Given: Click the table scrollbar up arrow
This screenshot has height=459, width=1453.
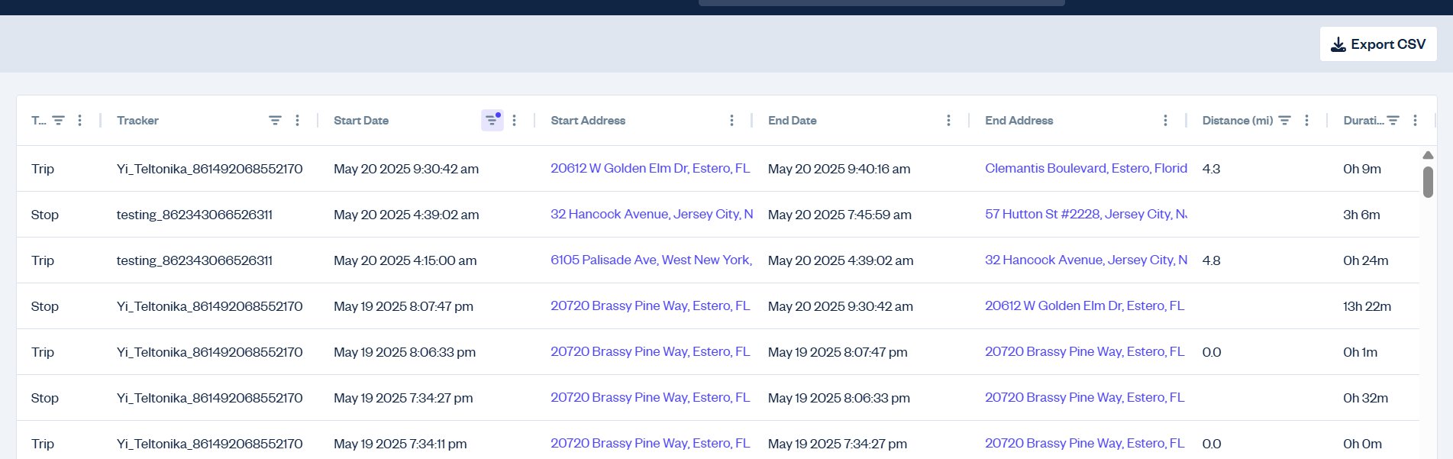Looking at the screenshot, I should click(1428, 155).
